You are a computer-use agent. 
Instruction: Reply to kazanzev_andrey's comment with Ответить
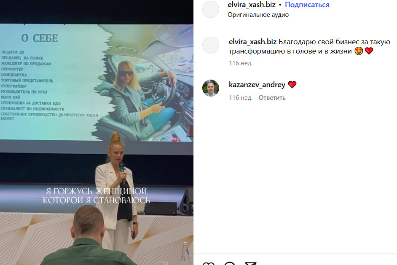point(272,98)
